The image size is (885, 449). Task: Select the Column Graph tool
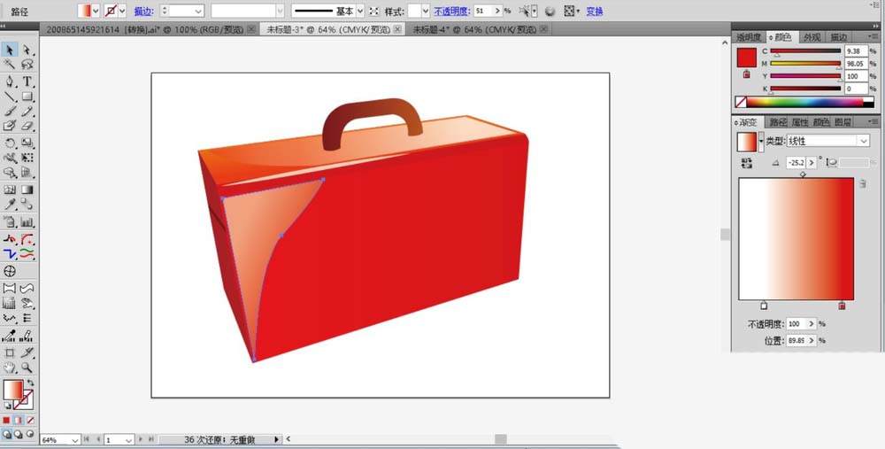(27, 222)
